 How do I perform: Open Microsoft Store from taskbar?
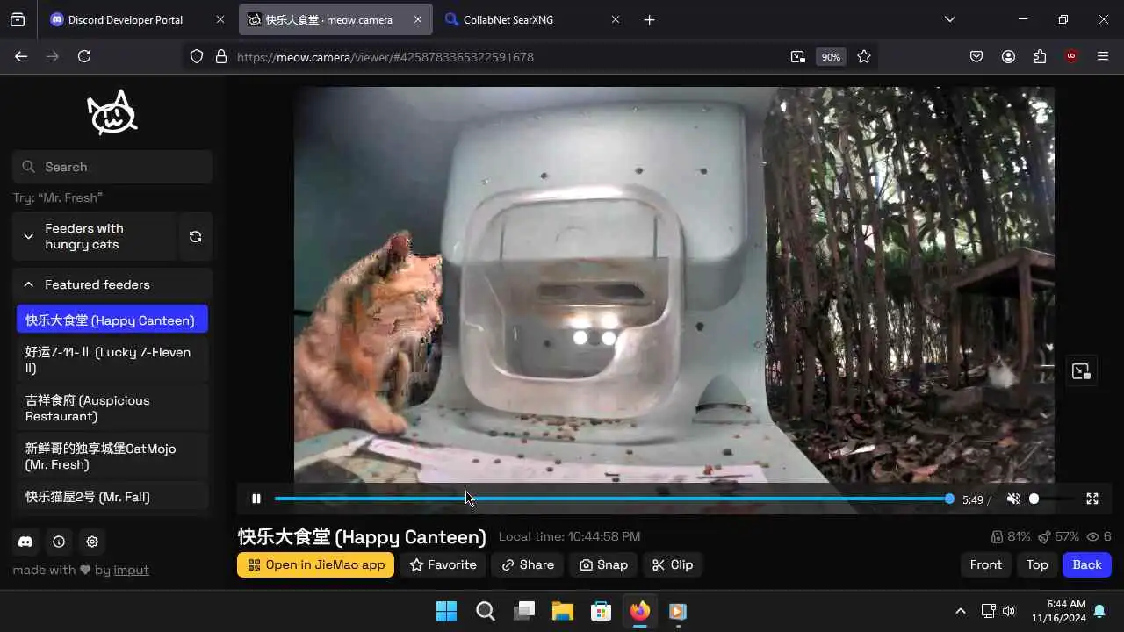point(602,611)
